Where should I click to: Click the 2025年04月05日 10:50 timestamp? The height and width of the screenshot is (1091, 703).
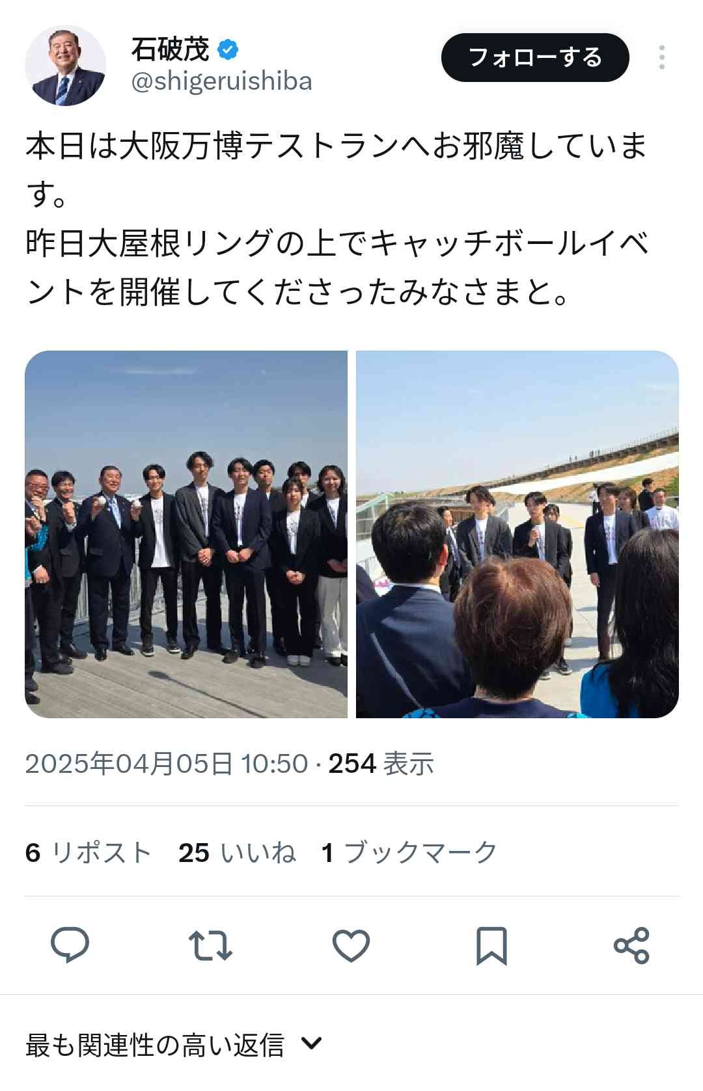pyautogui.click(x=166, y=764)
